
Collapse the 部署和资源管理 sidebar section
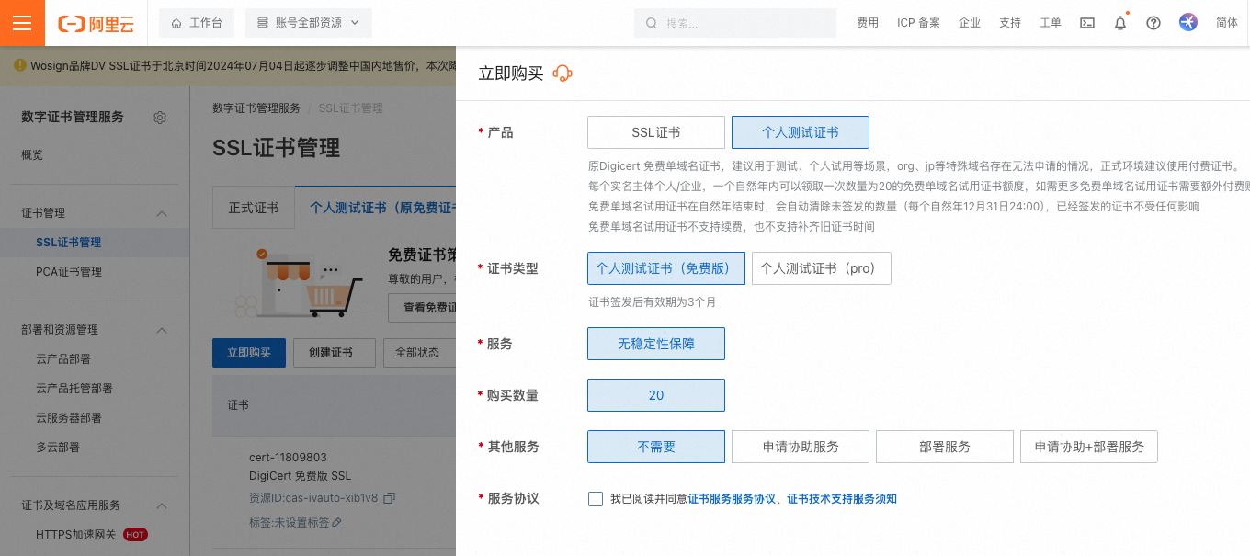click(162, 330)
